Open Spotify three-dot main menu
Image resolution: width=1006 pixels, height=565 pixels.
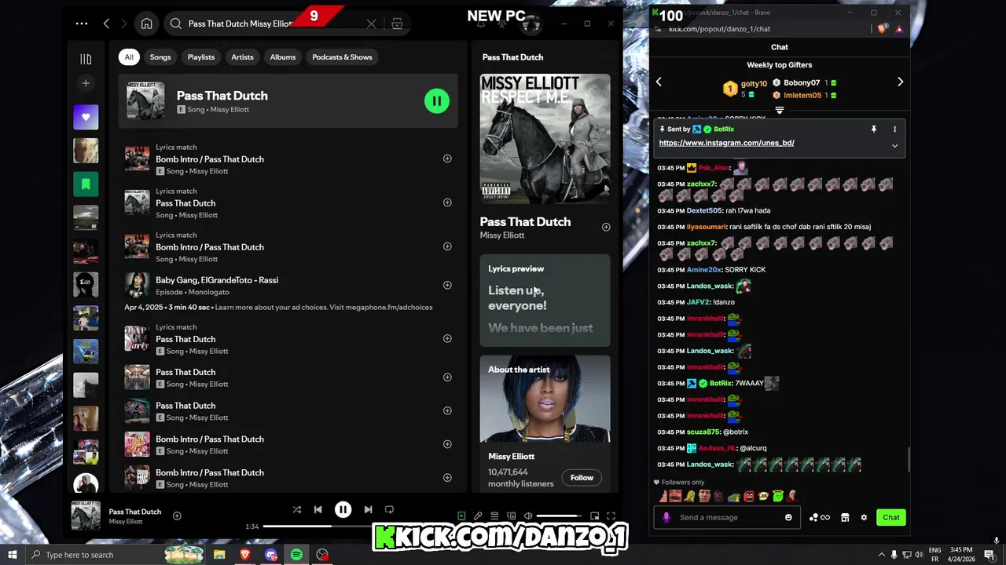tap(82, 24)
